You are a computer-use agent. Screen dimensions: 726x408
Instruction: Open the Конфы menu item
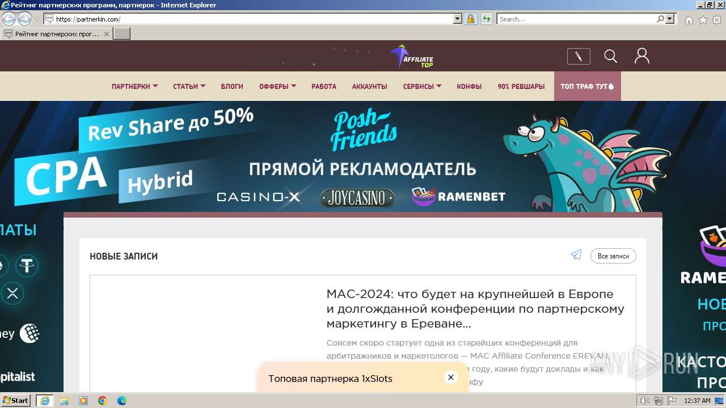pyautogui.click(x=469, y=86)
